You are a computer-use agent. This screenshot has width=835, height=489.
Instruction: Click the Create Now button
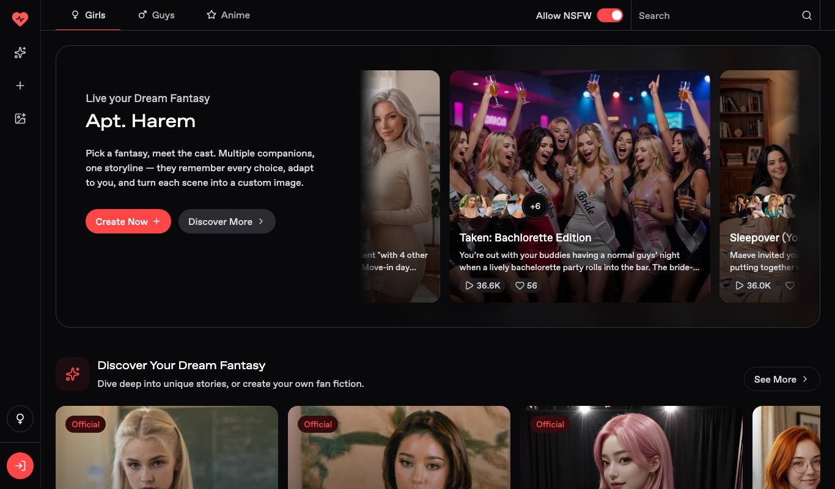pyautogui.click(x=128, y=221)
